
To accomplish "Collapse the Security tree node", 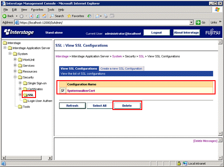I will click(x=15, y=77).
